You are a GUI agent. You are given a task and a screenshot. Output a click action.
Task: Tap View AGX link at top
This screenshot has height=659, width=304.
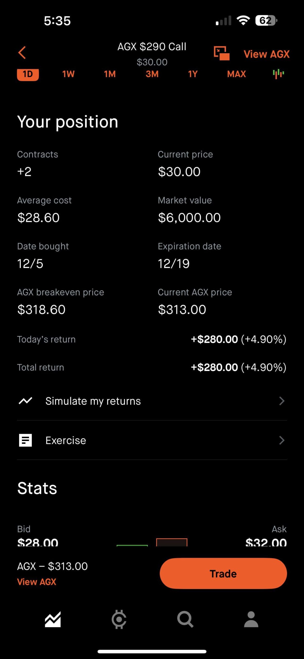point(266,54)
